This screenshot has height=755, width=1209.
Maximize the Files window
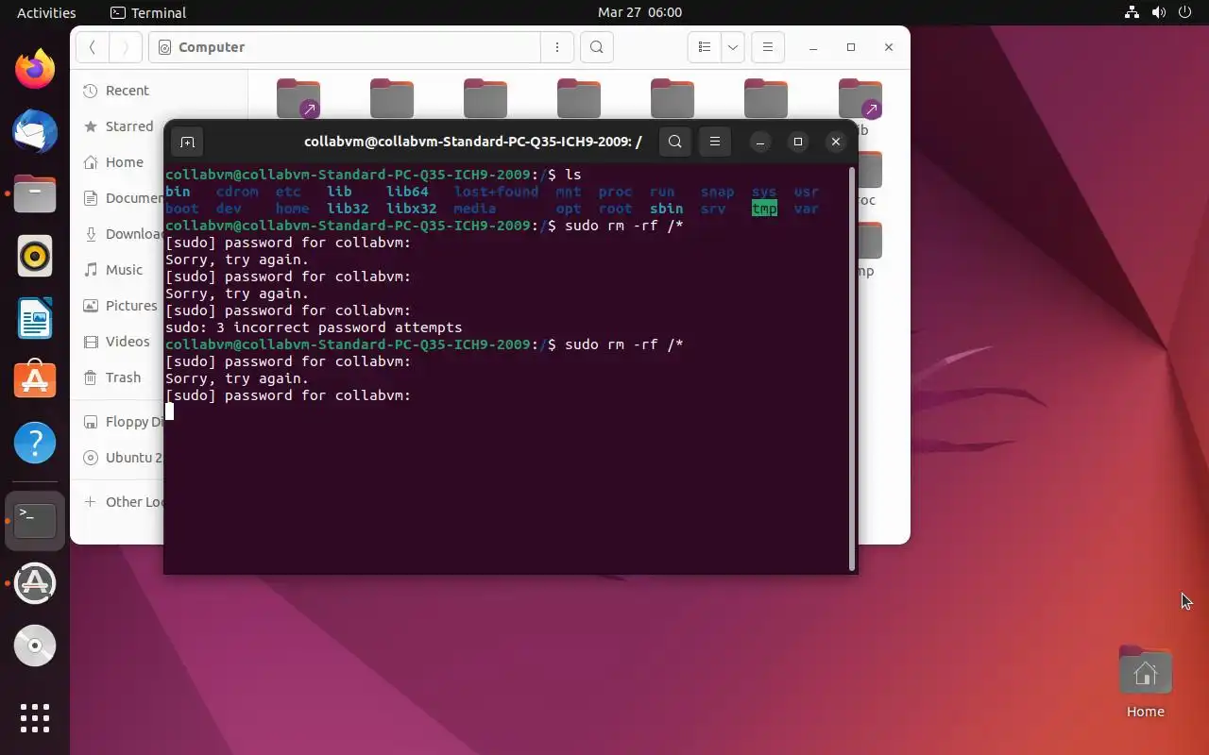click(850, 47)
